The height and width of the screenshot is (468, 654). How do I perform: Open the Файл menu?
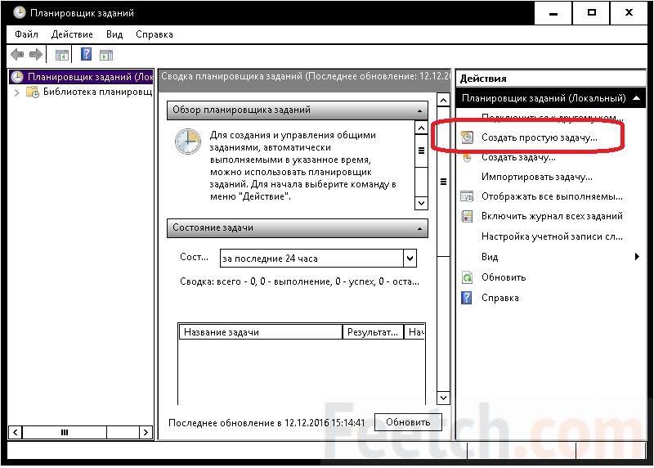click(x=27, y=34)
